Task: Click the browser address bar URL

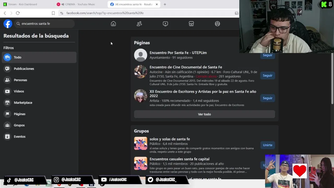Action: coord(105,13)
